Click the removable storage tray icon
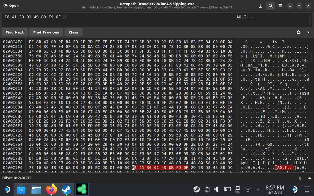 coord(238,189)
